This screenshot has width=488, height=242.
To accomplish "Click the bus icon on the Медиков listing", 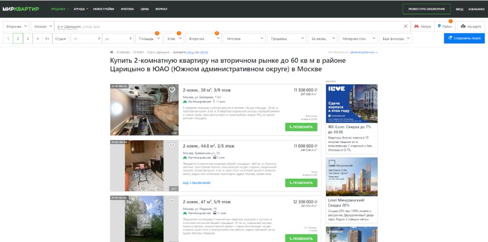I will point(215,213).
